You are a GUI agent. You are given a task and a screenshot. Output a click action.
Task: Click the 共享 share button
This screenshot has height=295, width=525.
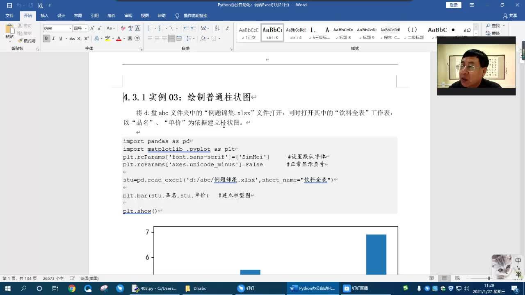point(510,16)
